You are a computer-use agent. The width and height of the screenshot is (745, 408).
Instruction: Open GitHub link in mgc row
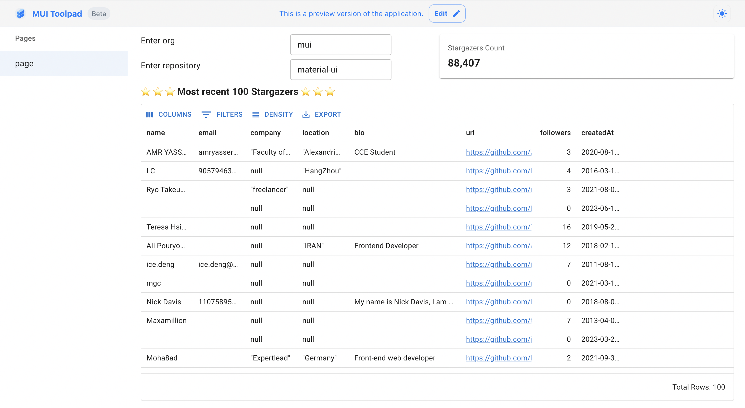tap(498, 283)
